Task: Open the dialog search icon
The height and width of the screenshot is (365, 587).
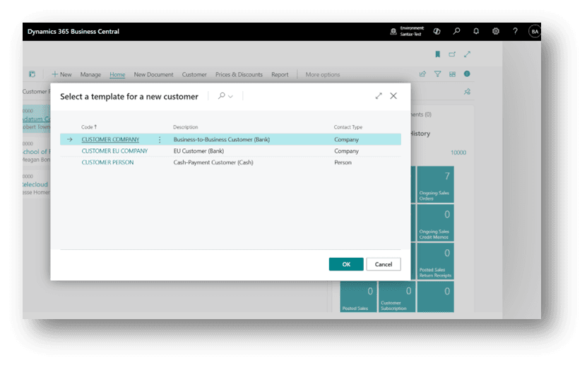Action: point(222,96)
